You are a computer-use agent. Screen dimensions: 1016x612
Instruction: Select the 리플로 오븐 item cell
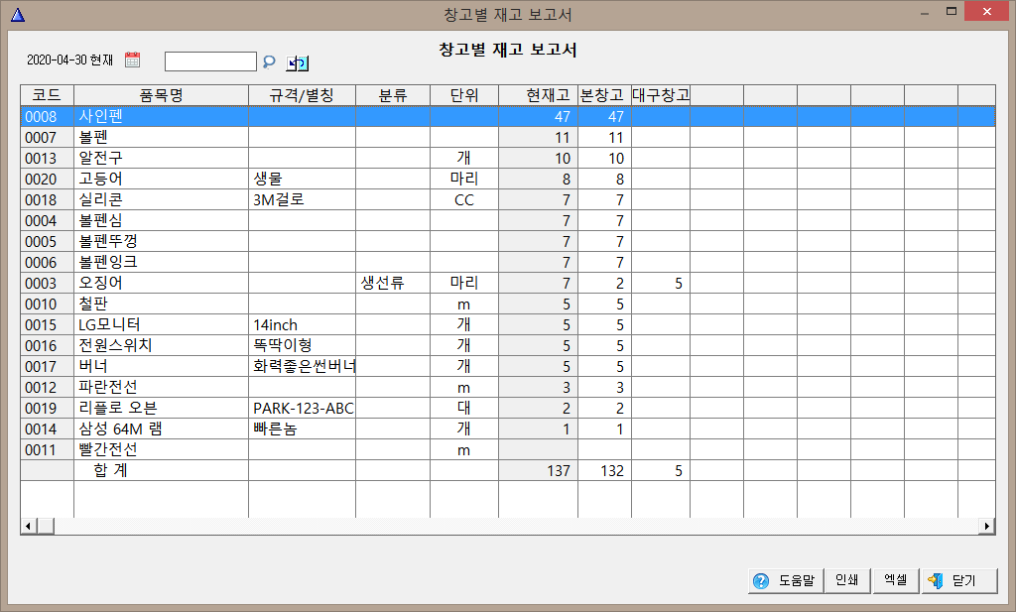(x=162, y=408)
